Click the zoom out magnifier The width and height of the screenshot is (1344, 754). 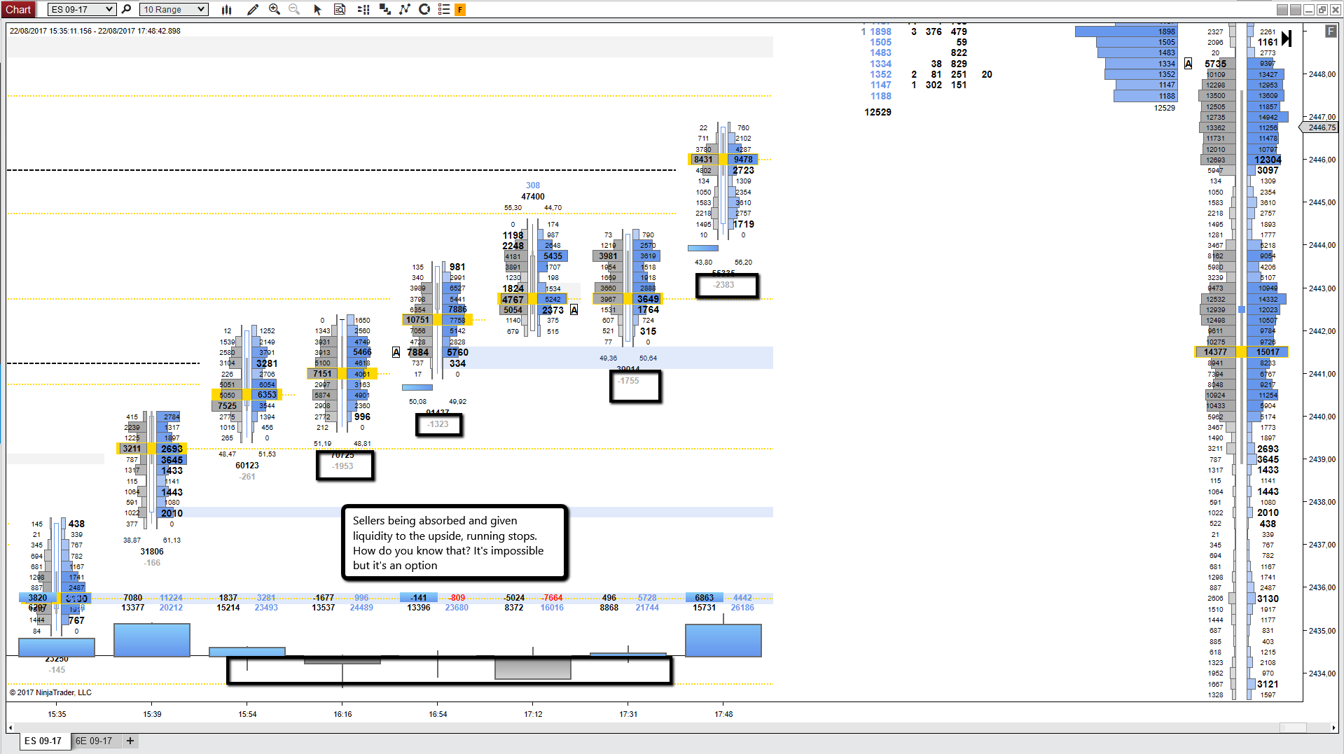point(294,9)
